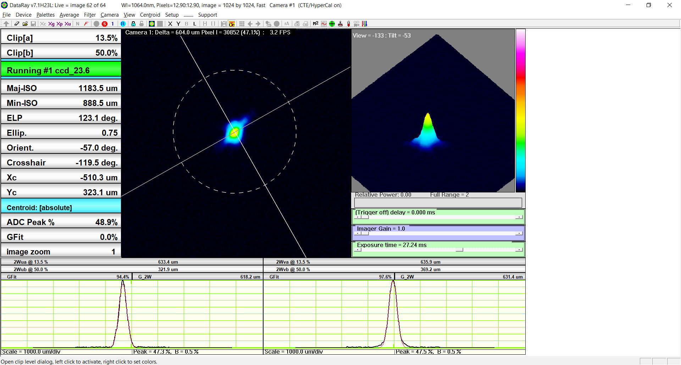Click the blue number 1 toolbar icon
This screenshot has height=365, width=681.
point(113,24)
